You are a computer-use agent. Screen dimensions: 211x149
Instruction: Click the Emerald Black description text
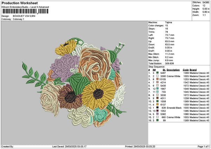[x=174, y=108]
